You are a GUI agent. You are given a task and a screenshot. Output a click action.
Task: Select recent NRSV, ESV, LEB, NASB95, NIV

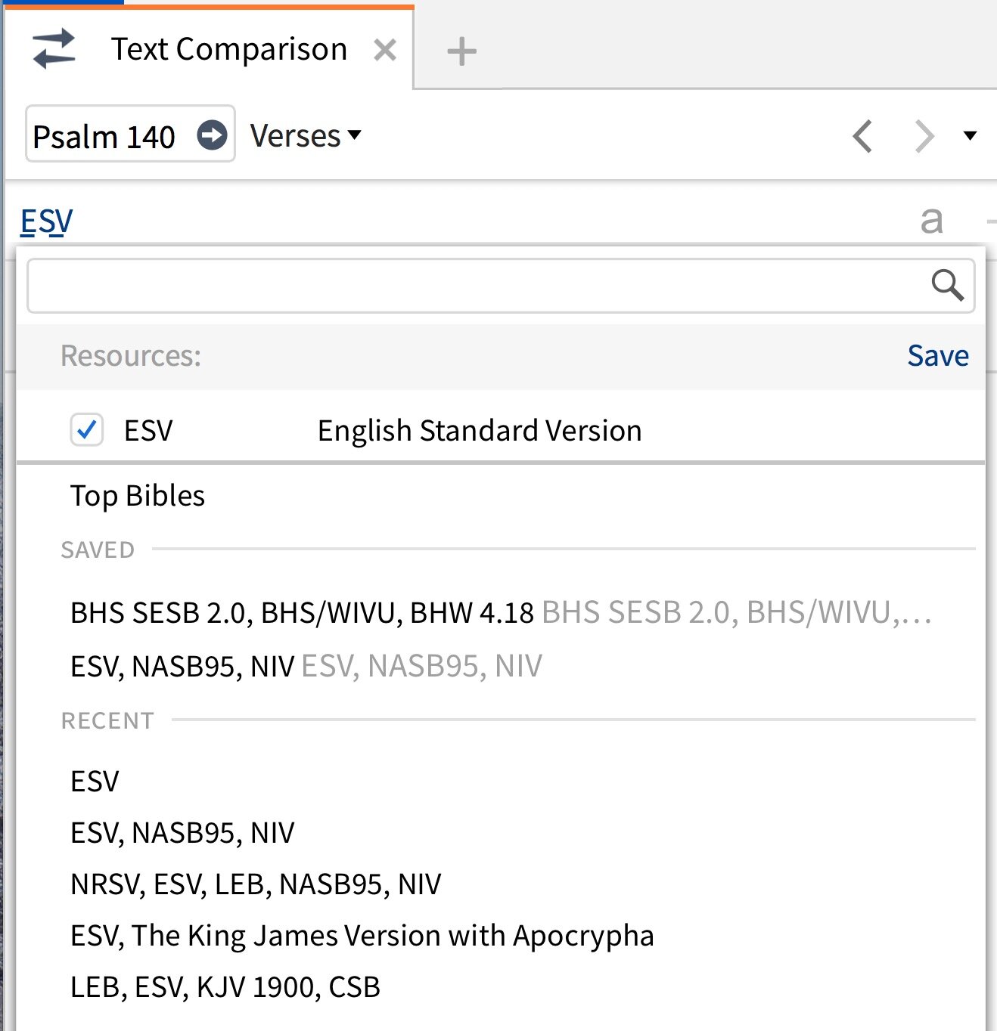256,884
